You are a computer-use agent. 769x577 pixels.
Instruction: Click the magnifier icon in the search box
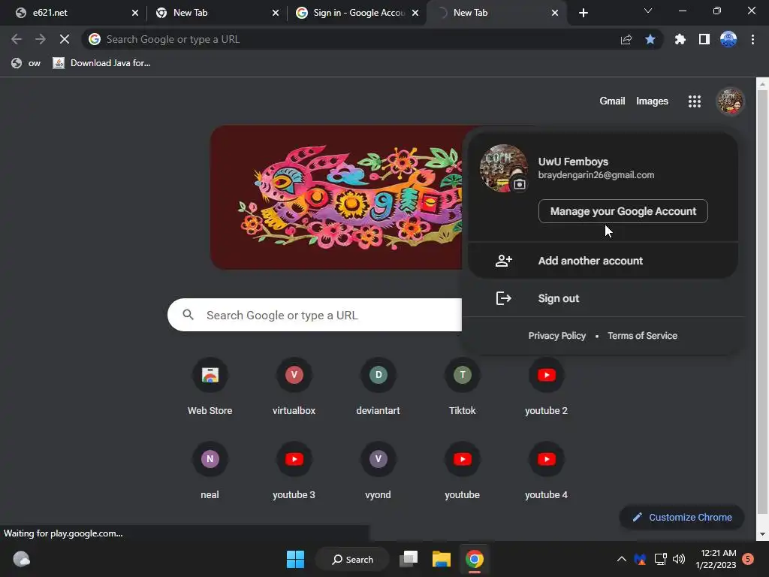coord(188,315)
